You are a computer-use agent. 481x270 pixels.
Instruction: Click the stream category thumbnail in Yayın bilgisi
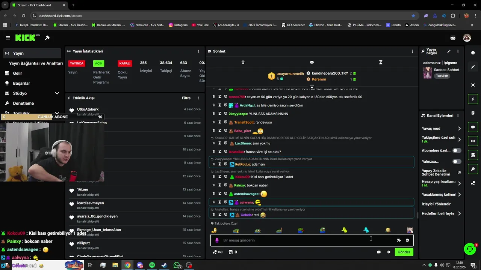click(x=428, y=73)
